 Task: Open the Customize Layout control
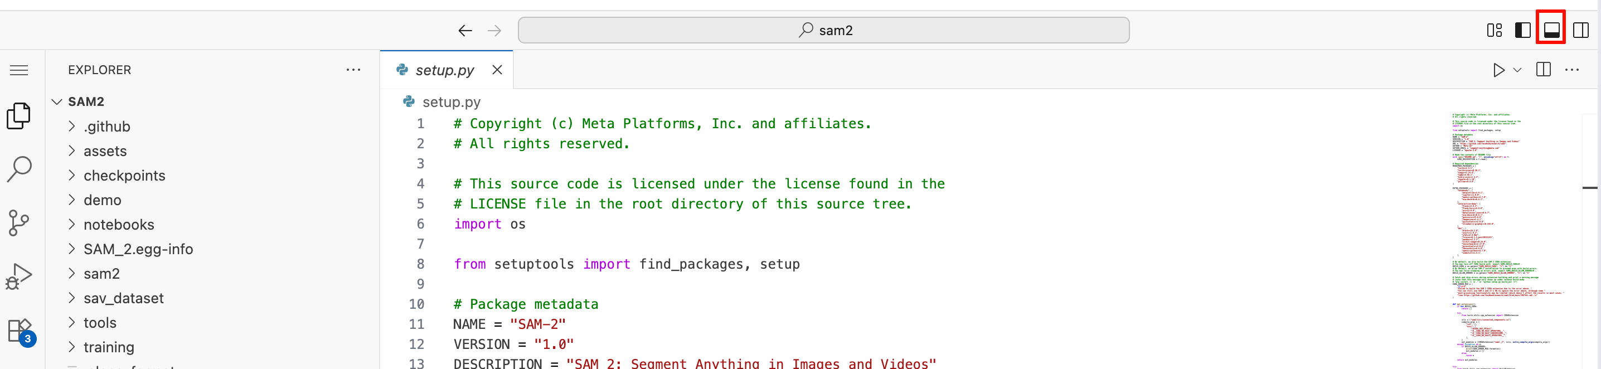(x=1494, y=31)
